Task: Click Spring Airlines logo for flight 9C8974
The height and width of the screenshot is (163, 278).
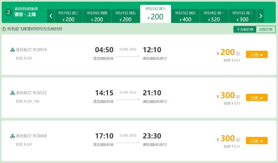Action: 12,50
